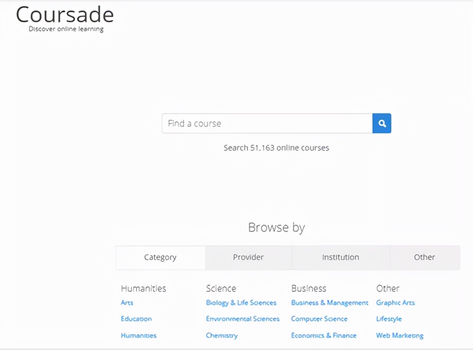Switch to the Provider tab
The height and width of the screenshot is (350, 473).
[x=248, y=257]
